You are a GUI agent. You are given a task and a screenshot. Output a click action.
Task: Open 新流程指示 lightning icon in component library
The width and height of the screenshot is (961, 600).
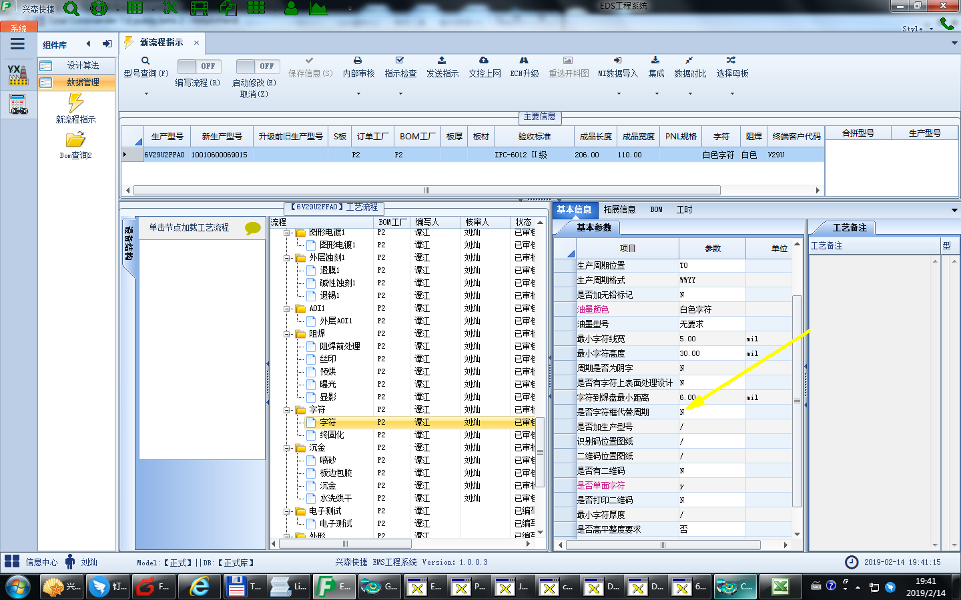pos(75,103)
